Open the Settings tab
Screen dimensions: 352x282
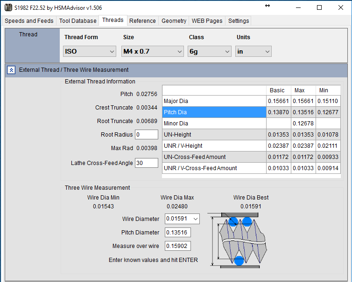point(239,21)
